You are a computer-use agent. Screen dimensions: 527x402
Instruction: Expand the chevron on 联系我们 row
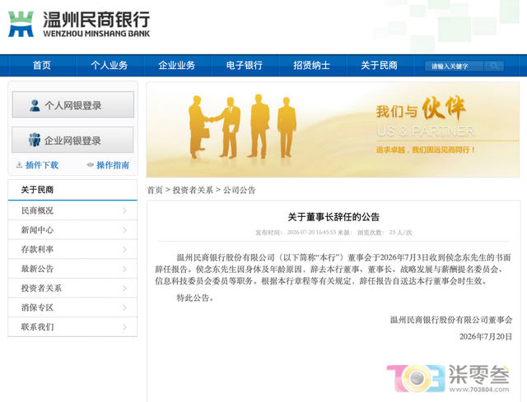(124, 327)
